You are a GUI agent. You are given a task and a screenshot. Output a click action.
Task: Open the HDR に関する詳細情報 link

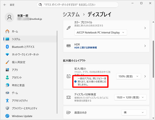click(x=86, y=48)
